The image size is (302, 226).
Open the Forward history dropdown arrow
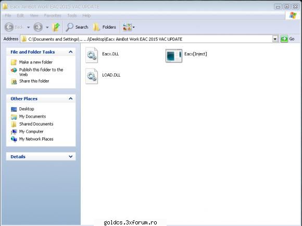(x=47, y=28)
